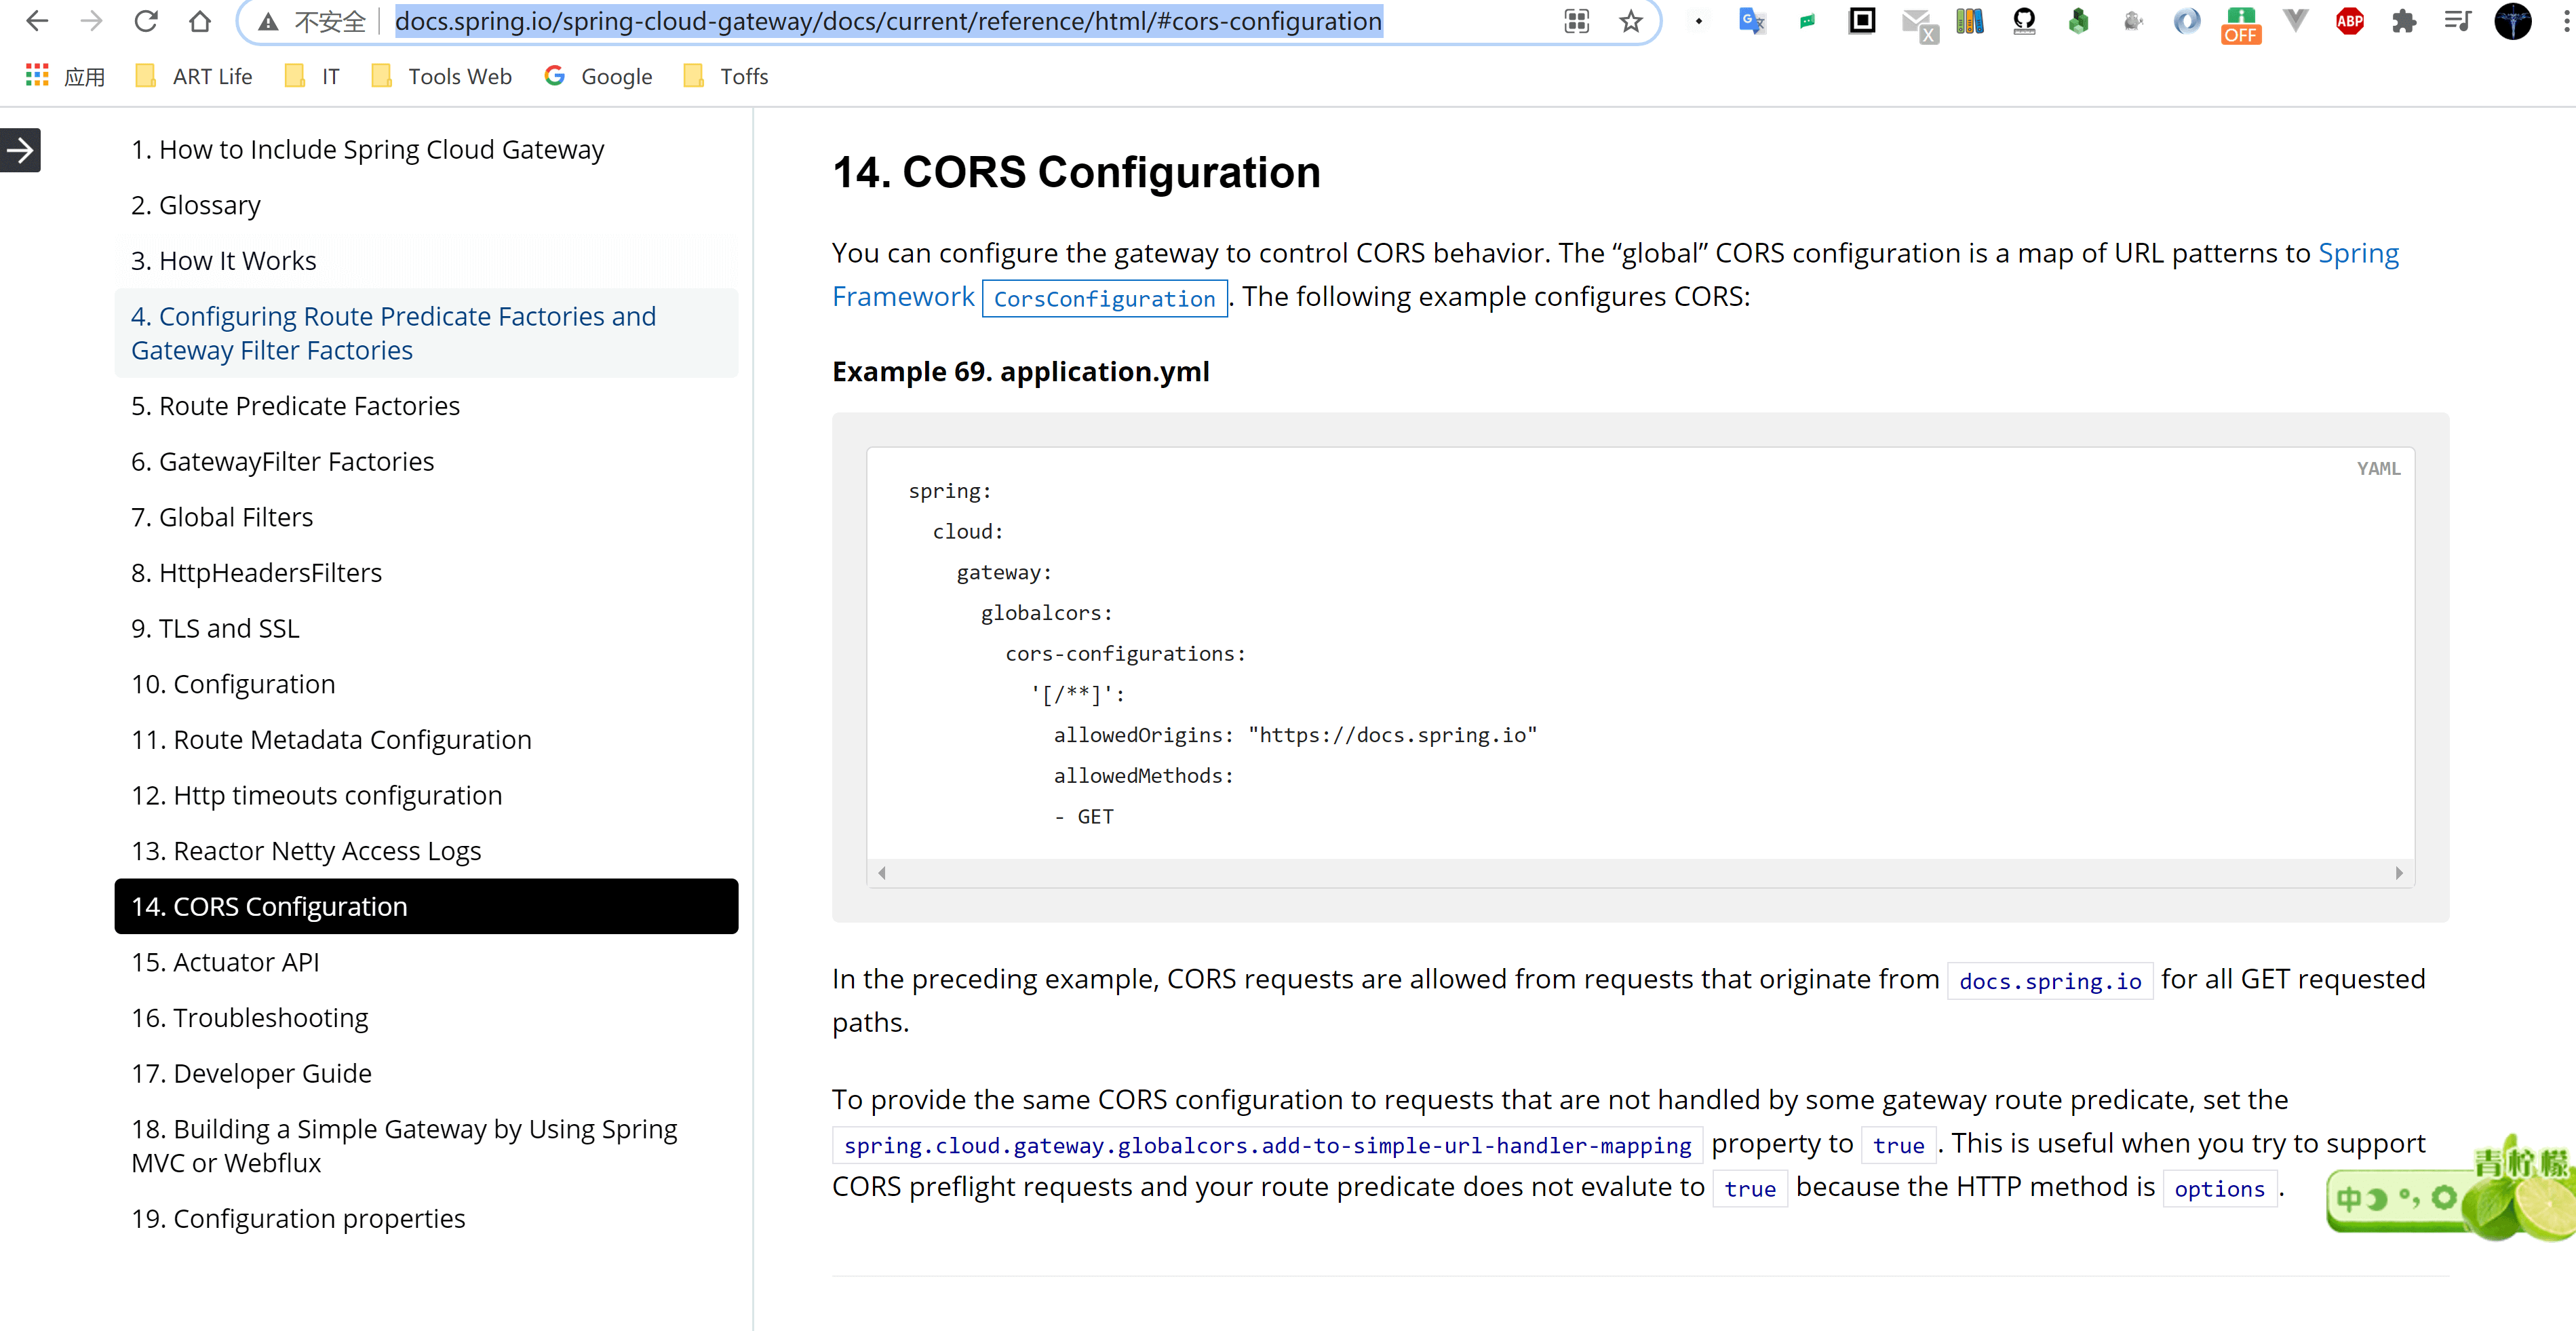2576x1331 pixels.
Task: Collapse the sidebar with the arrow button
Action: 20,150
